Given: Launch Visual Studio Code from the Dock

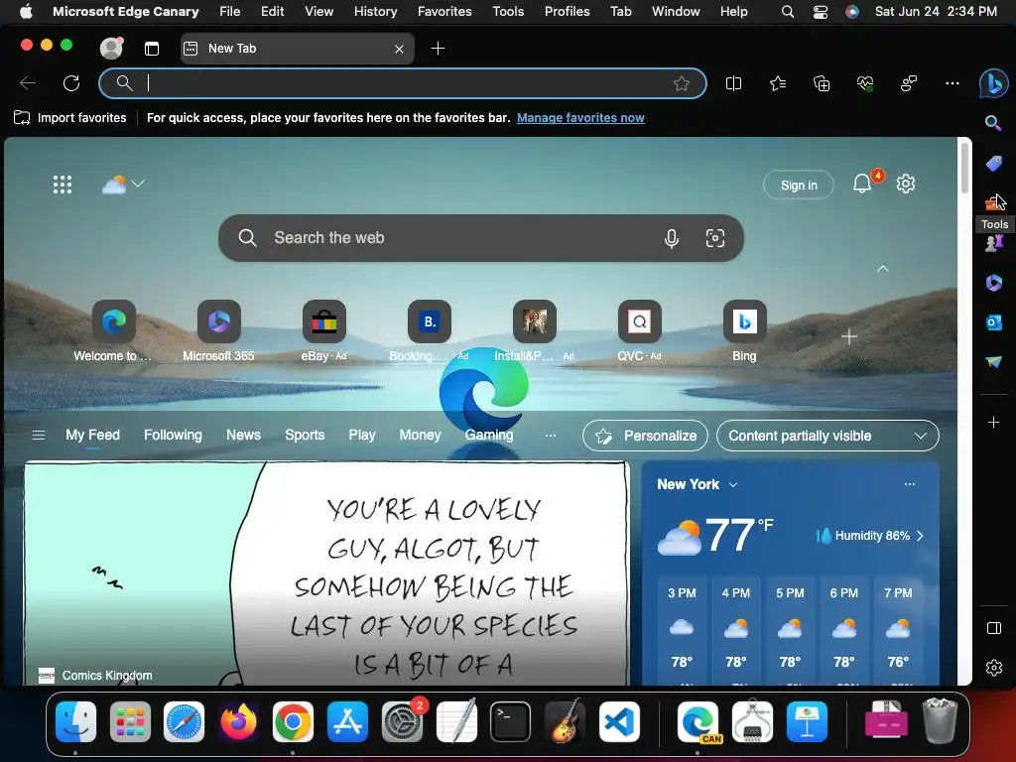Looking at the screenshot, I should tap(619, 722).
